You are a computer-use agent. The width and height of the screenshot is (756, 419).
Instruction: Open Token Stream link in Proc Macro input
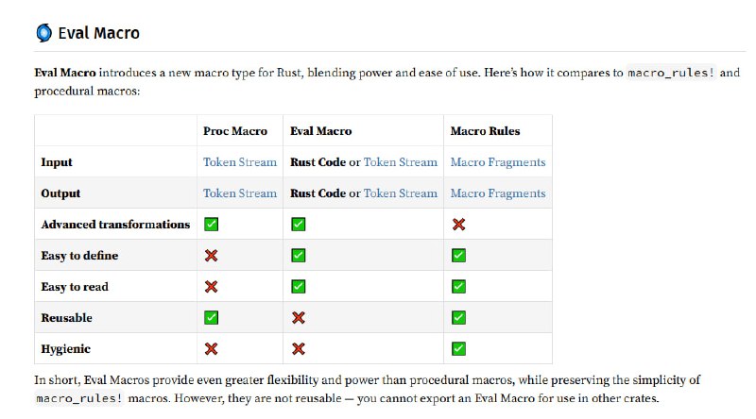click(240, 162)
